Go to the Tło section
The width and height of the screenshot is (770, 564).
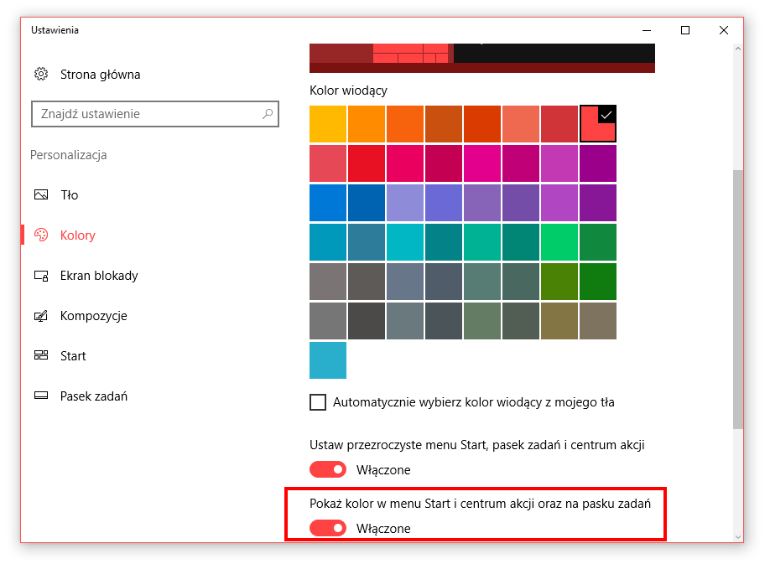click(x=70, y=195)
